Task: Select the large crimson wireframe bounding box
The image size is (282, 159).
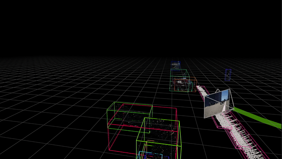Action: point(143,130)
